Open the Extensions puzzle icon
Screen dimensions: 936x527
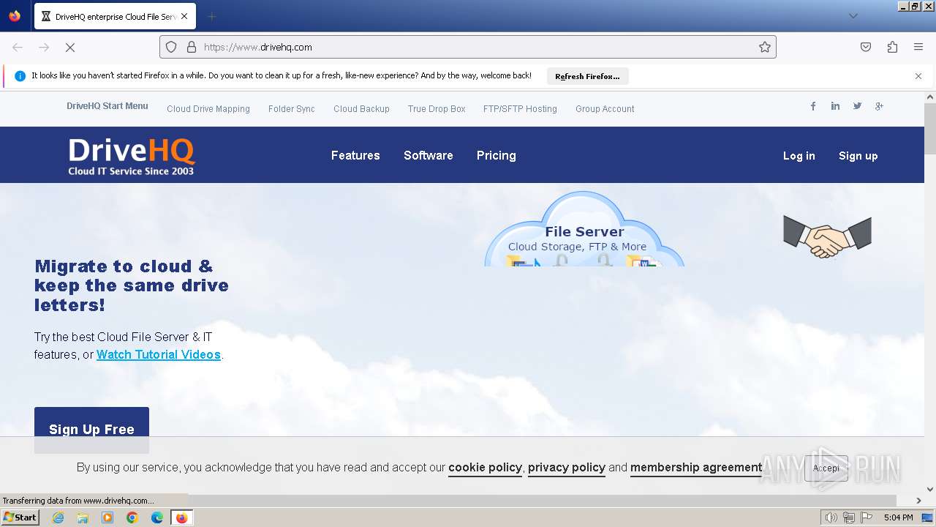tap(892, 47)
